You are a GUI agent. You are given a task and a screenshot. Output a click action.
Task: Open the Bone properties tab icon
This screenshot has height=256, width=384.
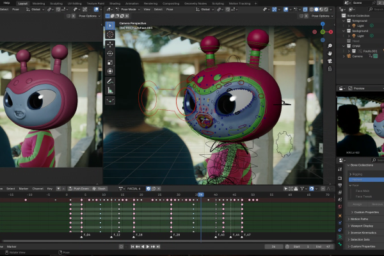pyautogui.click(x=340, y=244)
